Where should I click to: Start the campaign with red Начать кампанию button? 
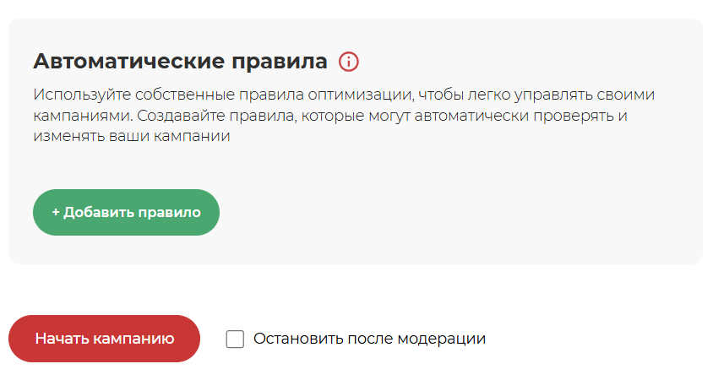104,339
